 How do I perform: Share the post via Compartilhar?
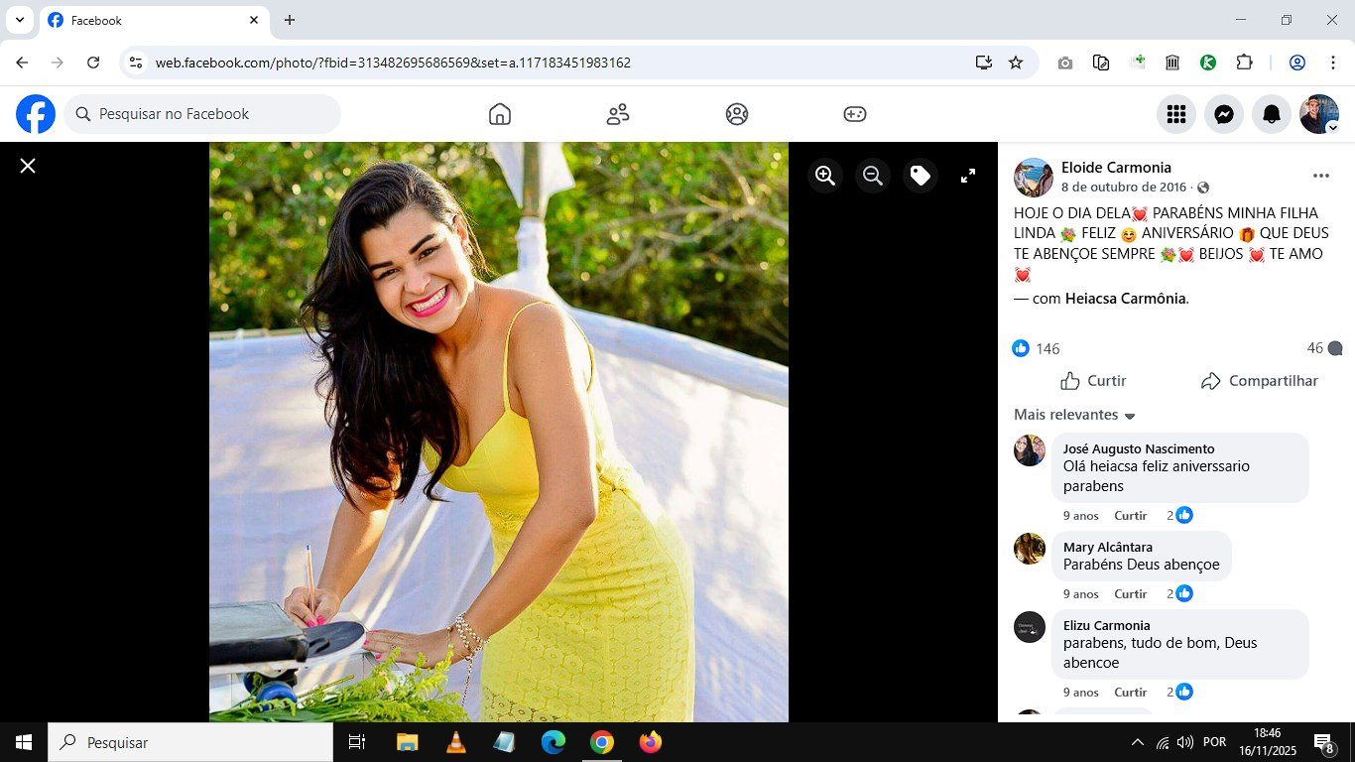click(1259, 381)
